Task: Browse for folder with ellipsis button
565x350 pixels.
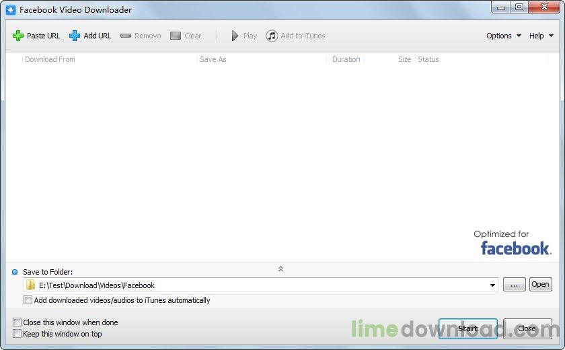Action: point(514,285)
